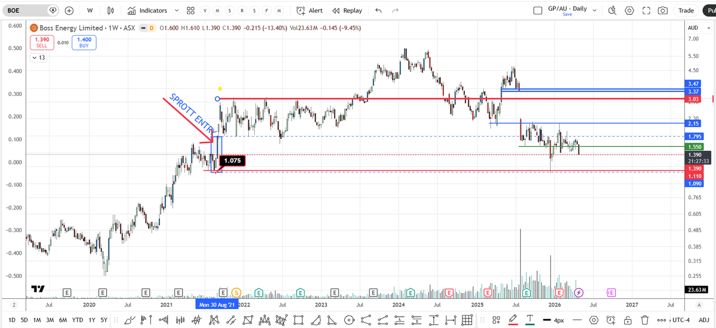The image size is (716, 328).
Task: Click the 1.390 SELL button
Action: click(x=41, y=43)
